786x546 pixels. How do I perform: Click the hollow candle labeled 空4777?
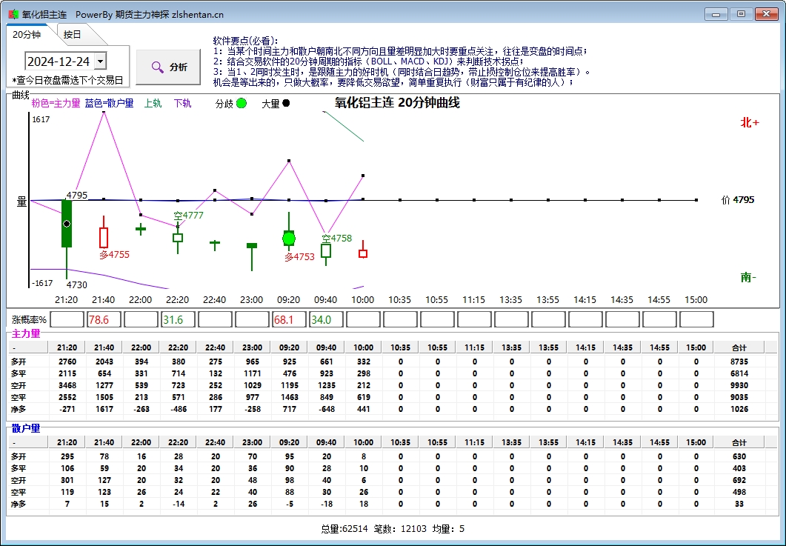[x=178, y=238]
